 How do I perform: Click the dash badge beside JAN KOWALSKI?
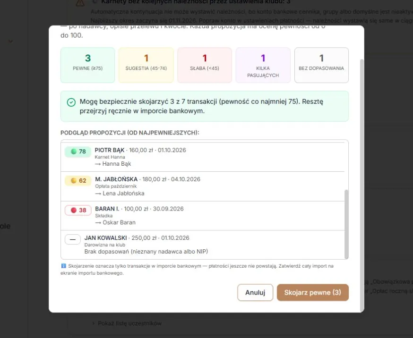73,239
